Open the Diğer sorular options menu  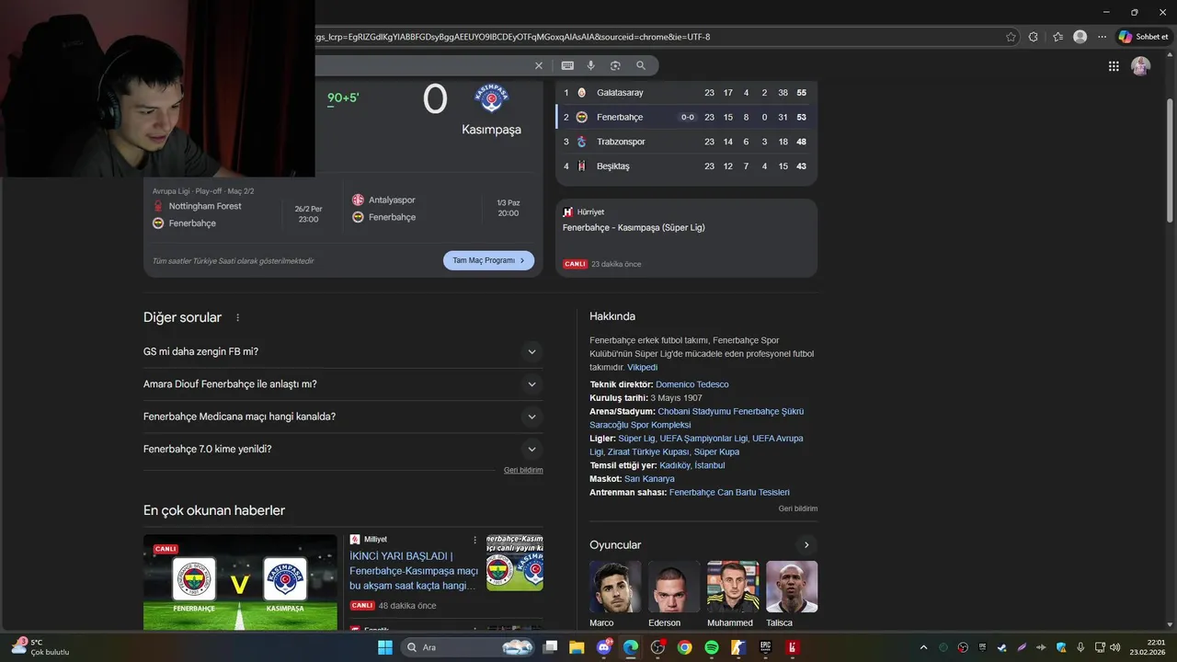click(237, 318)
